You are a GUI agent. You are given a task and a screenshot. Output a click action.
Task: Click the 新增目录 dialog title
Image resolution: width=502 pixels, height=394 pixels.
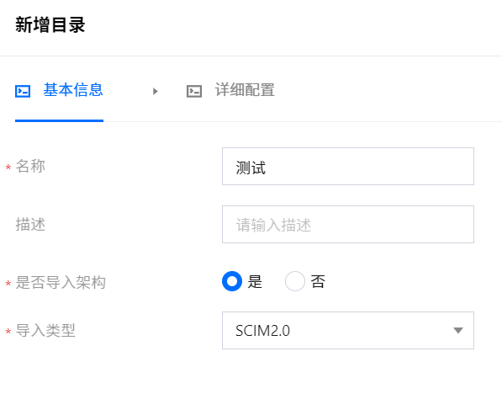coord(50,25)
